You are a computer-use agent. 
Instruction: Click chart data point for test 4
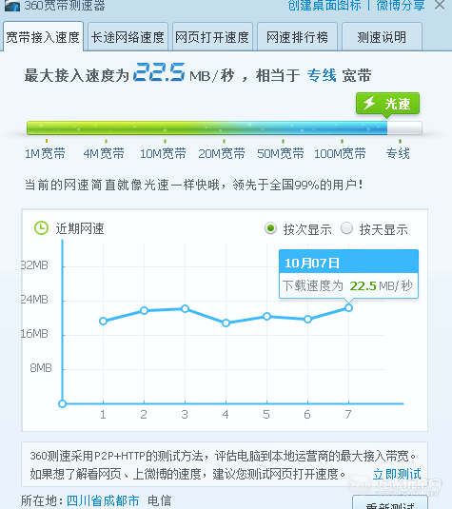[x=226, y=323]
